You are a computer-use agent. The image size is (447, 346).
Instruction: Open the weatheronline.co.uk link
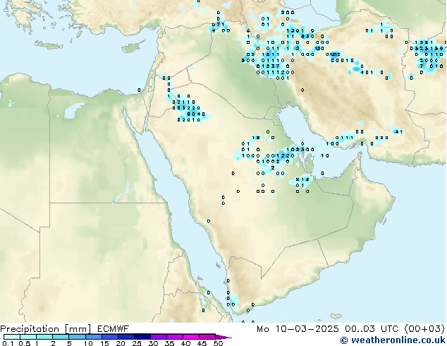click(393, 340)
